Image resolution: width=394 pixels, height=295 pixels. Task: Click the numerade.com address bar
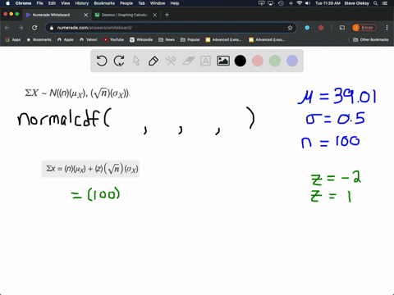click(x=170, y=28)
